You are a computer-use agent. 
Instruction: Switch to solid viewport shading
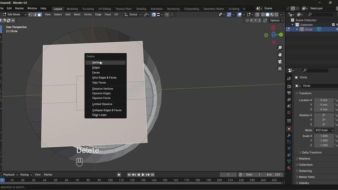coord(268,15)
